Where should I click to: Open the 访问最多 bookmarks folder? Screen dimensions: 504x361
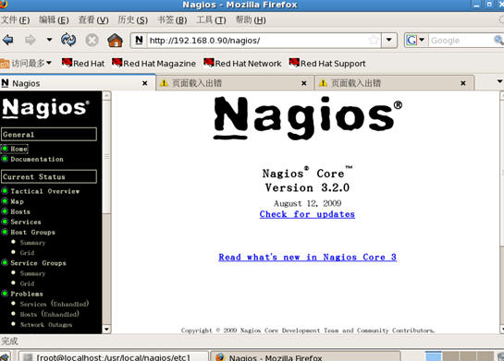tap(26, 63)
